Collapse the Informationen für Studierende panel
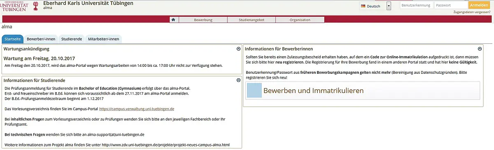Screen dimensions: 494x150 click(238, 80)
